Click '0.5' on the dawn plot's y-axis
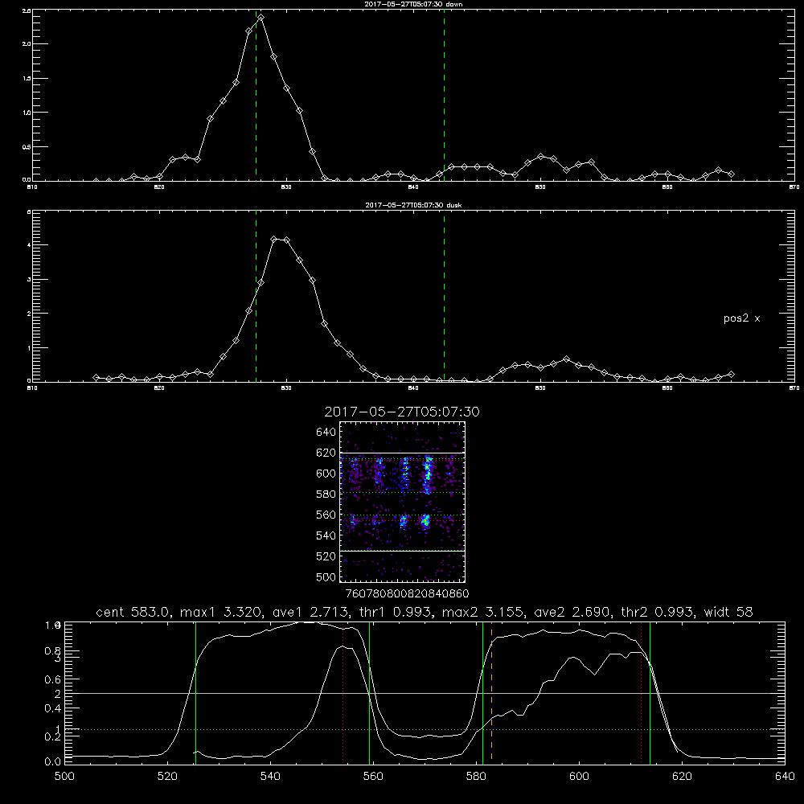Image resolution: width=804 pixels, height=804 pixels. coord(27,147)
